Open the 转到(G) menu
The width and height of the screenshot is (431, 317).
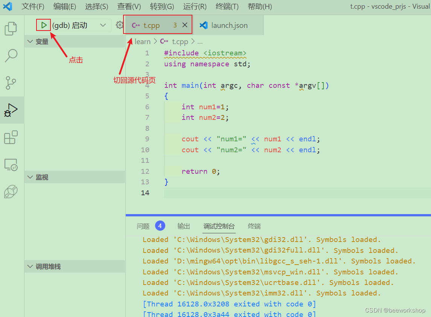(162, 6)
